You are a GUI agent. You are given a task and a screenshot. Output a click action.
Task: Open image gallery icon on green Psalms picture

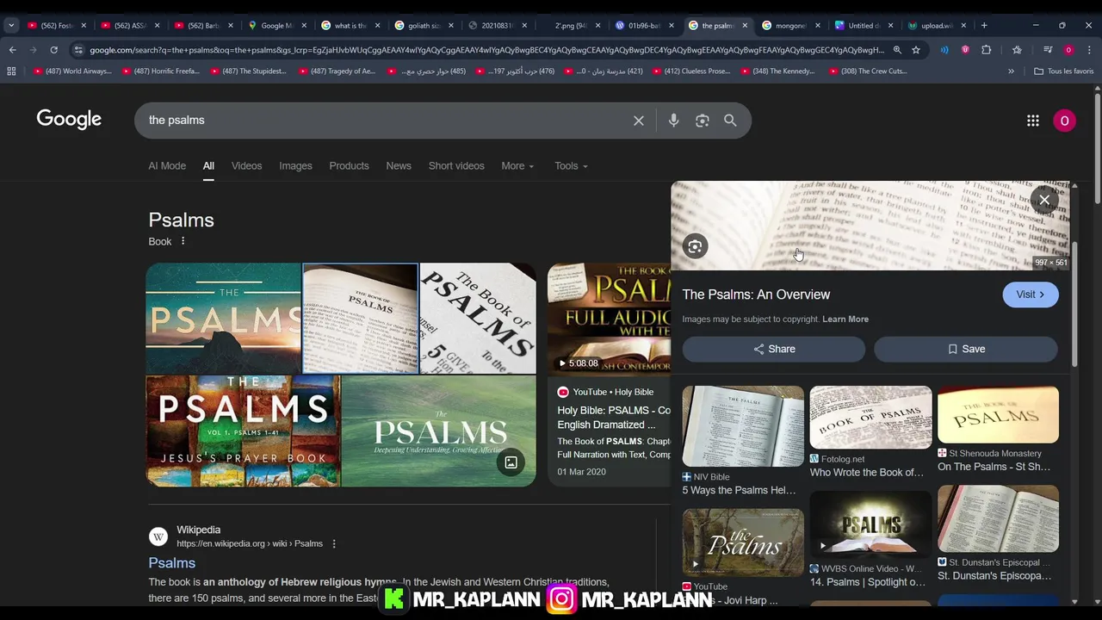tap(511, 462)
